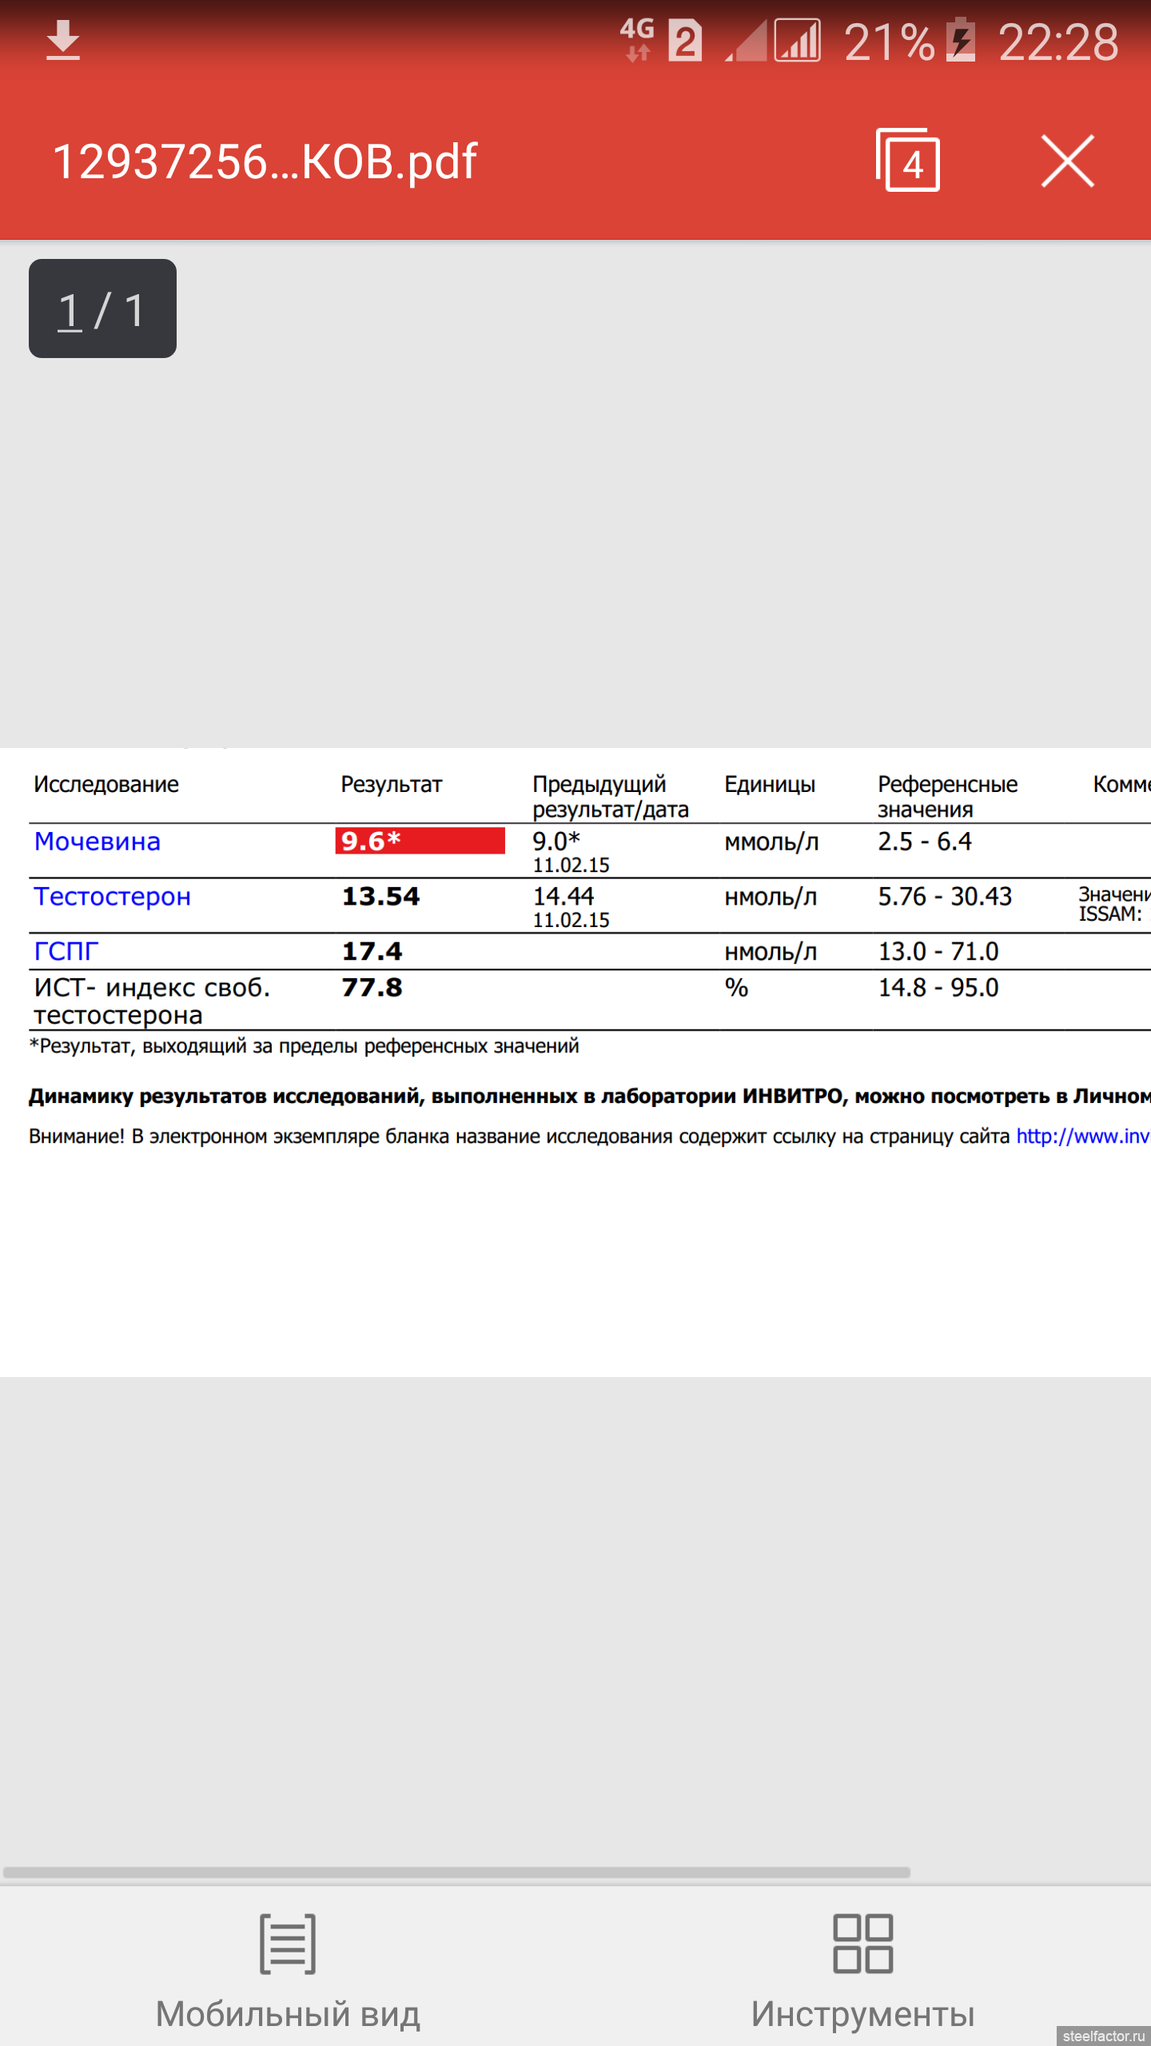Follow the http://www.inv site link
This screenshot has height=2046, width=1151.
coord(1083,1136)
